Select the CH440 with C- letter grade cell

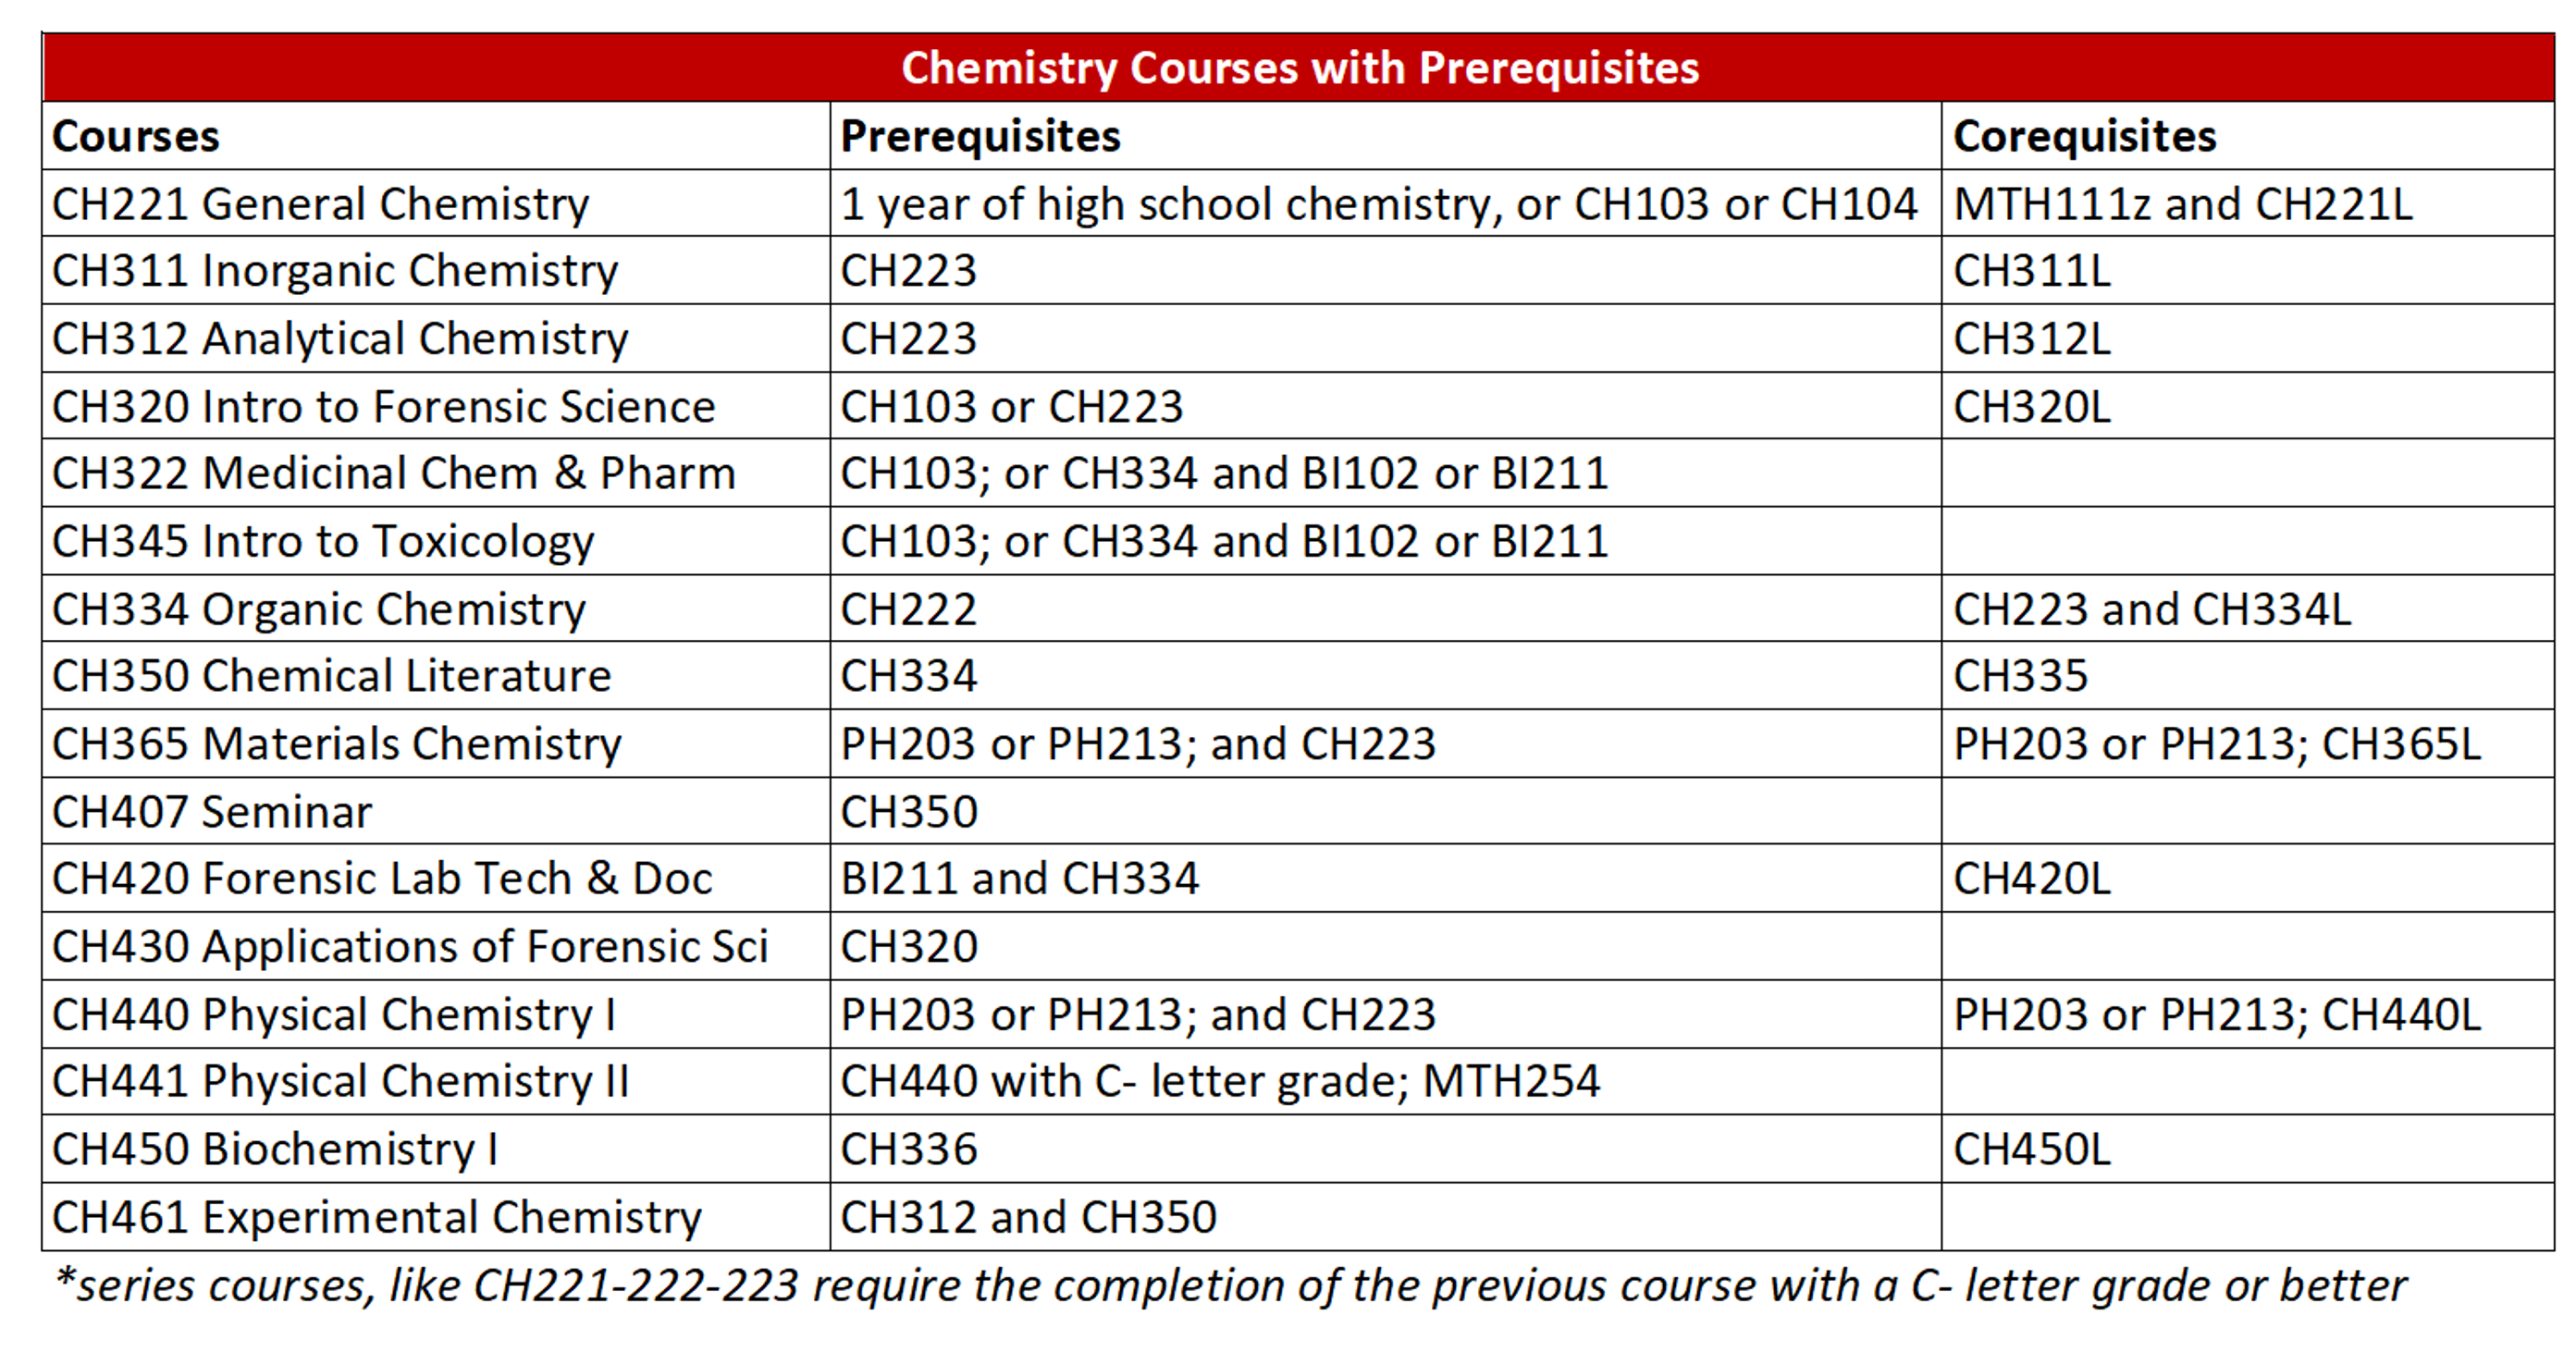pos(1220,1082)
